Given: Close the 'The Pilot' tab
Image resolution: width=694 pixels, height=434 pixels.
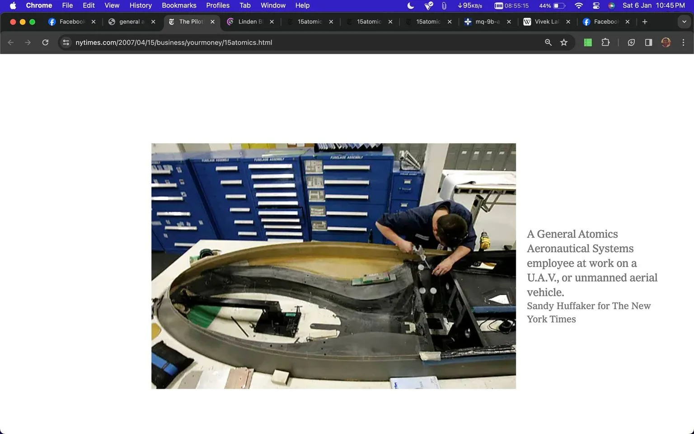Looking at the screenshot, I should click(x=212, y=22).
